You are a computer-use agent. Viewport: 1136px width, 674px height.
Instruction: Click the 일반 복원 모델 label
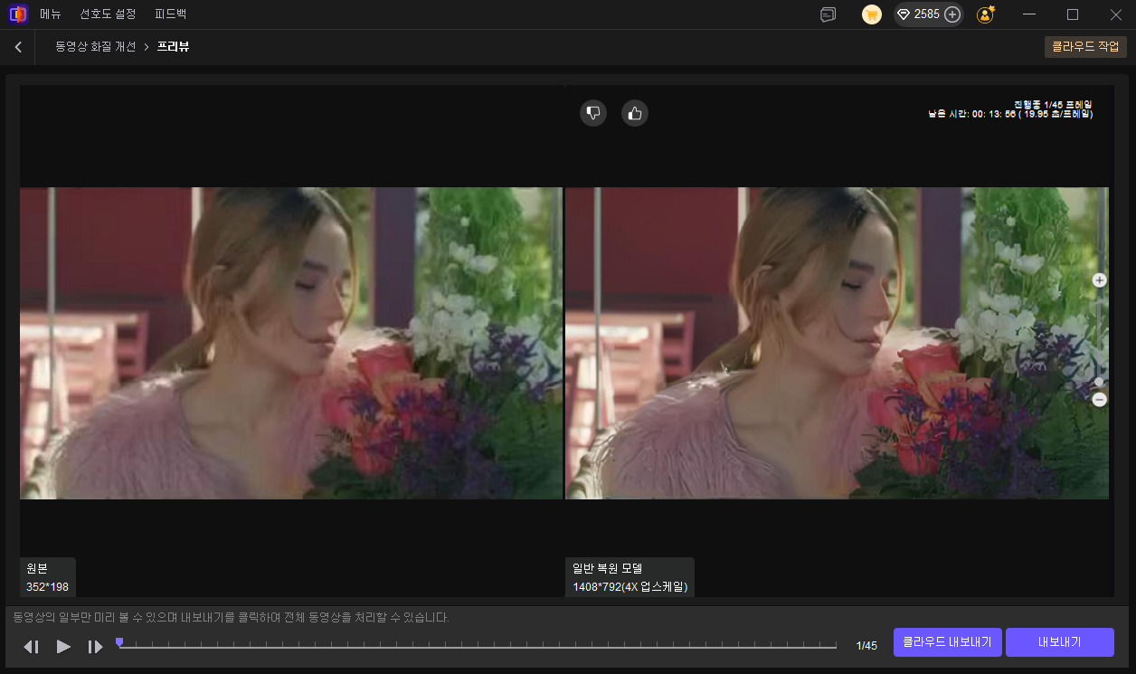(630, 578)
